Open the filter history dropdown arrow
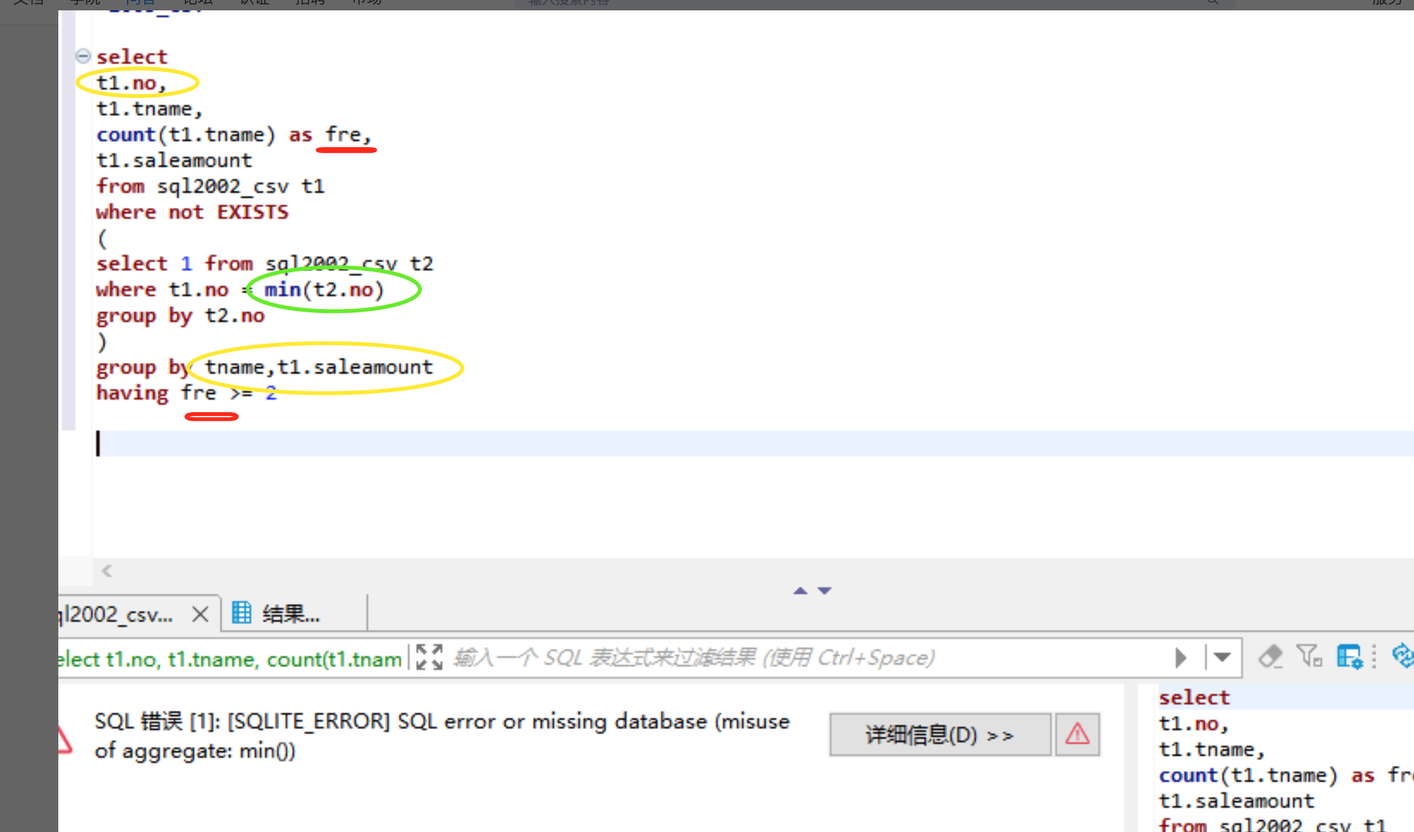This screenshot has height=832, width=1414. [x=1222, y=658]
